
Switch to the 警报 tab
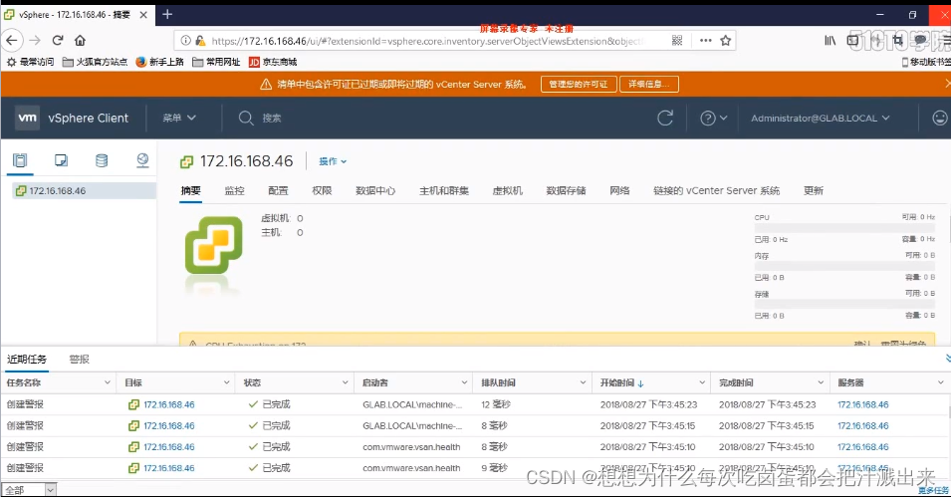[x=80, y=360]
